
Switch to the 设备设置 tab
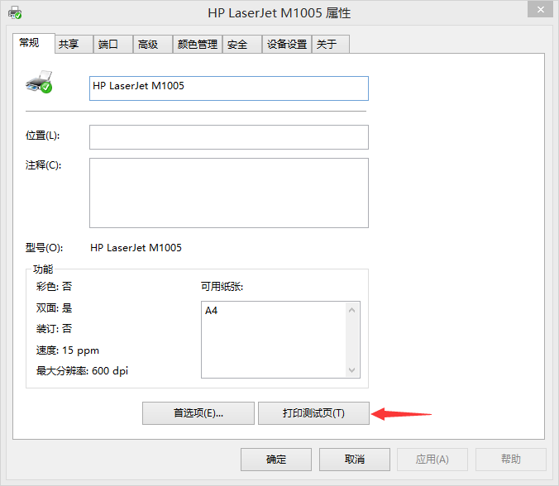[x=287, y=45]
